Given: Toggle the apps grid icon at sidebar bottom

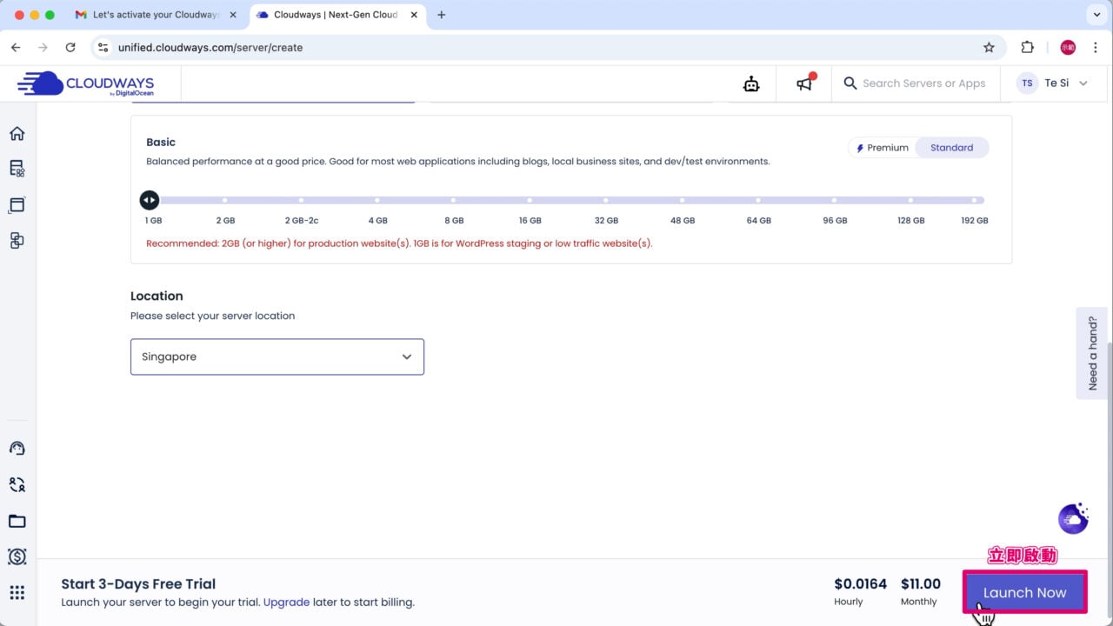Looking at the screenshot, I should click(17, 592).
